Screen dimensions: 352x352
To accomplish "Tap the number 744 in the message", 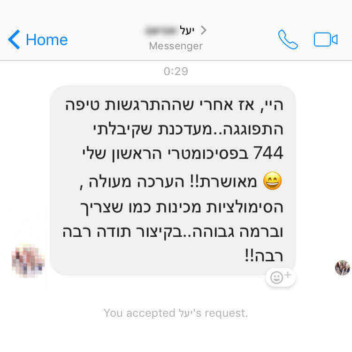I will pos(268,153).
